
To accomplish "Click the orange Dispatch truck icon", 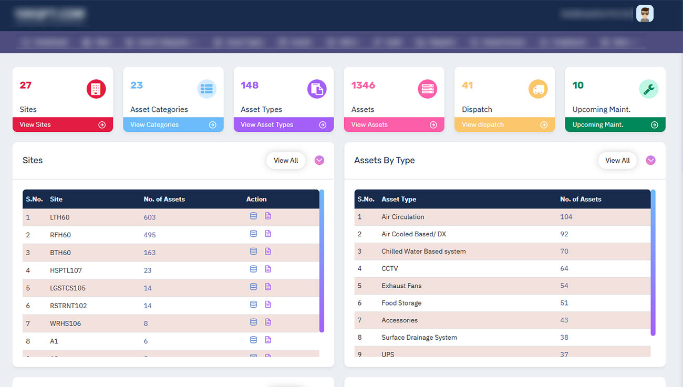I will coord(537,89).
